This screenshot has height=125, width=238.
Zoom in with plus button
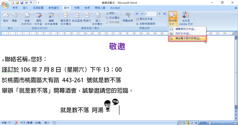coord(235,123)
